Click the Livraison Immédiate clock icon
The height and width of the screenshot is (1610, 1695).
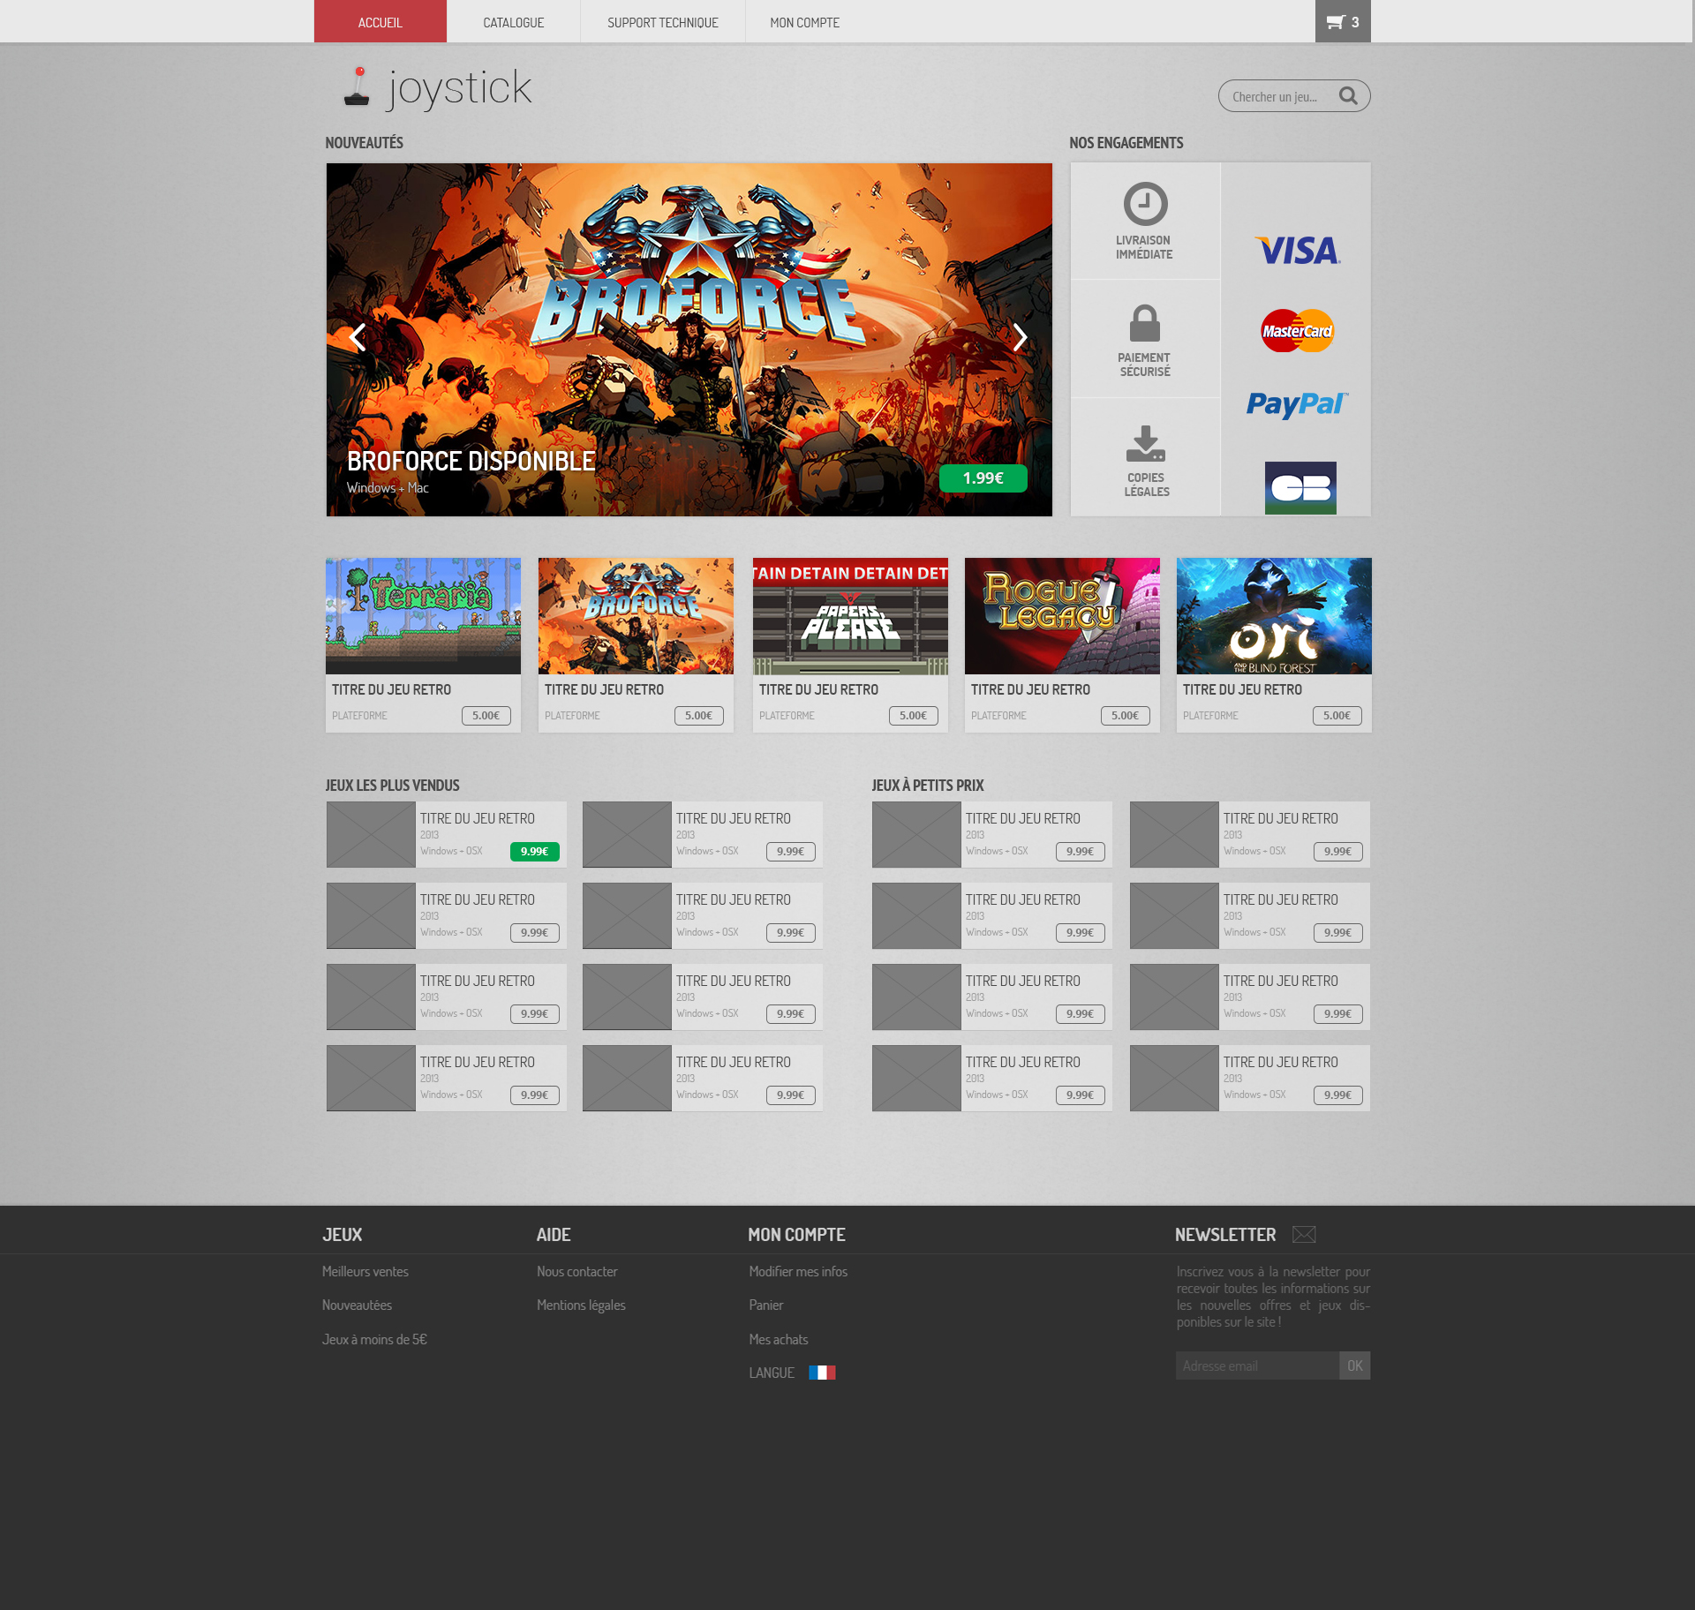click(1145, 204)
